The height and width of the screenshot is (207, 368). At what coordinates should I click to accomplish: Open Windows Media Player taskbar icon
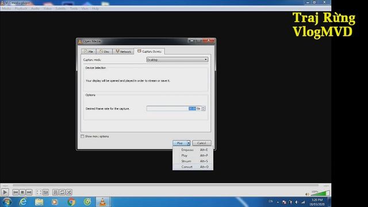pos(55,202)
